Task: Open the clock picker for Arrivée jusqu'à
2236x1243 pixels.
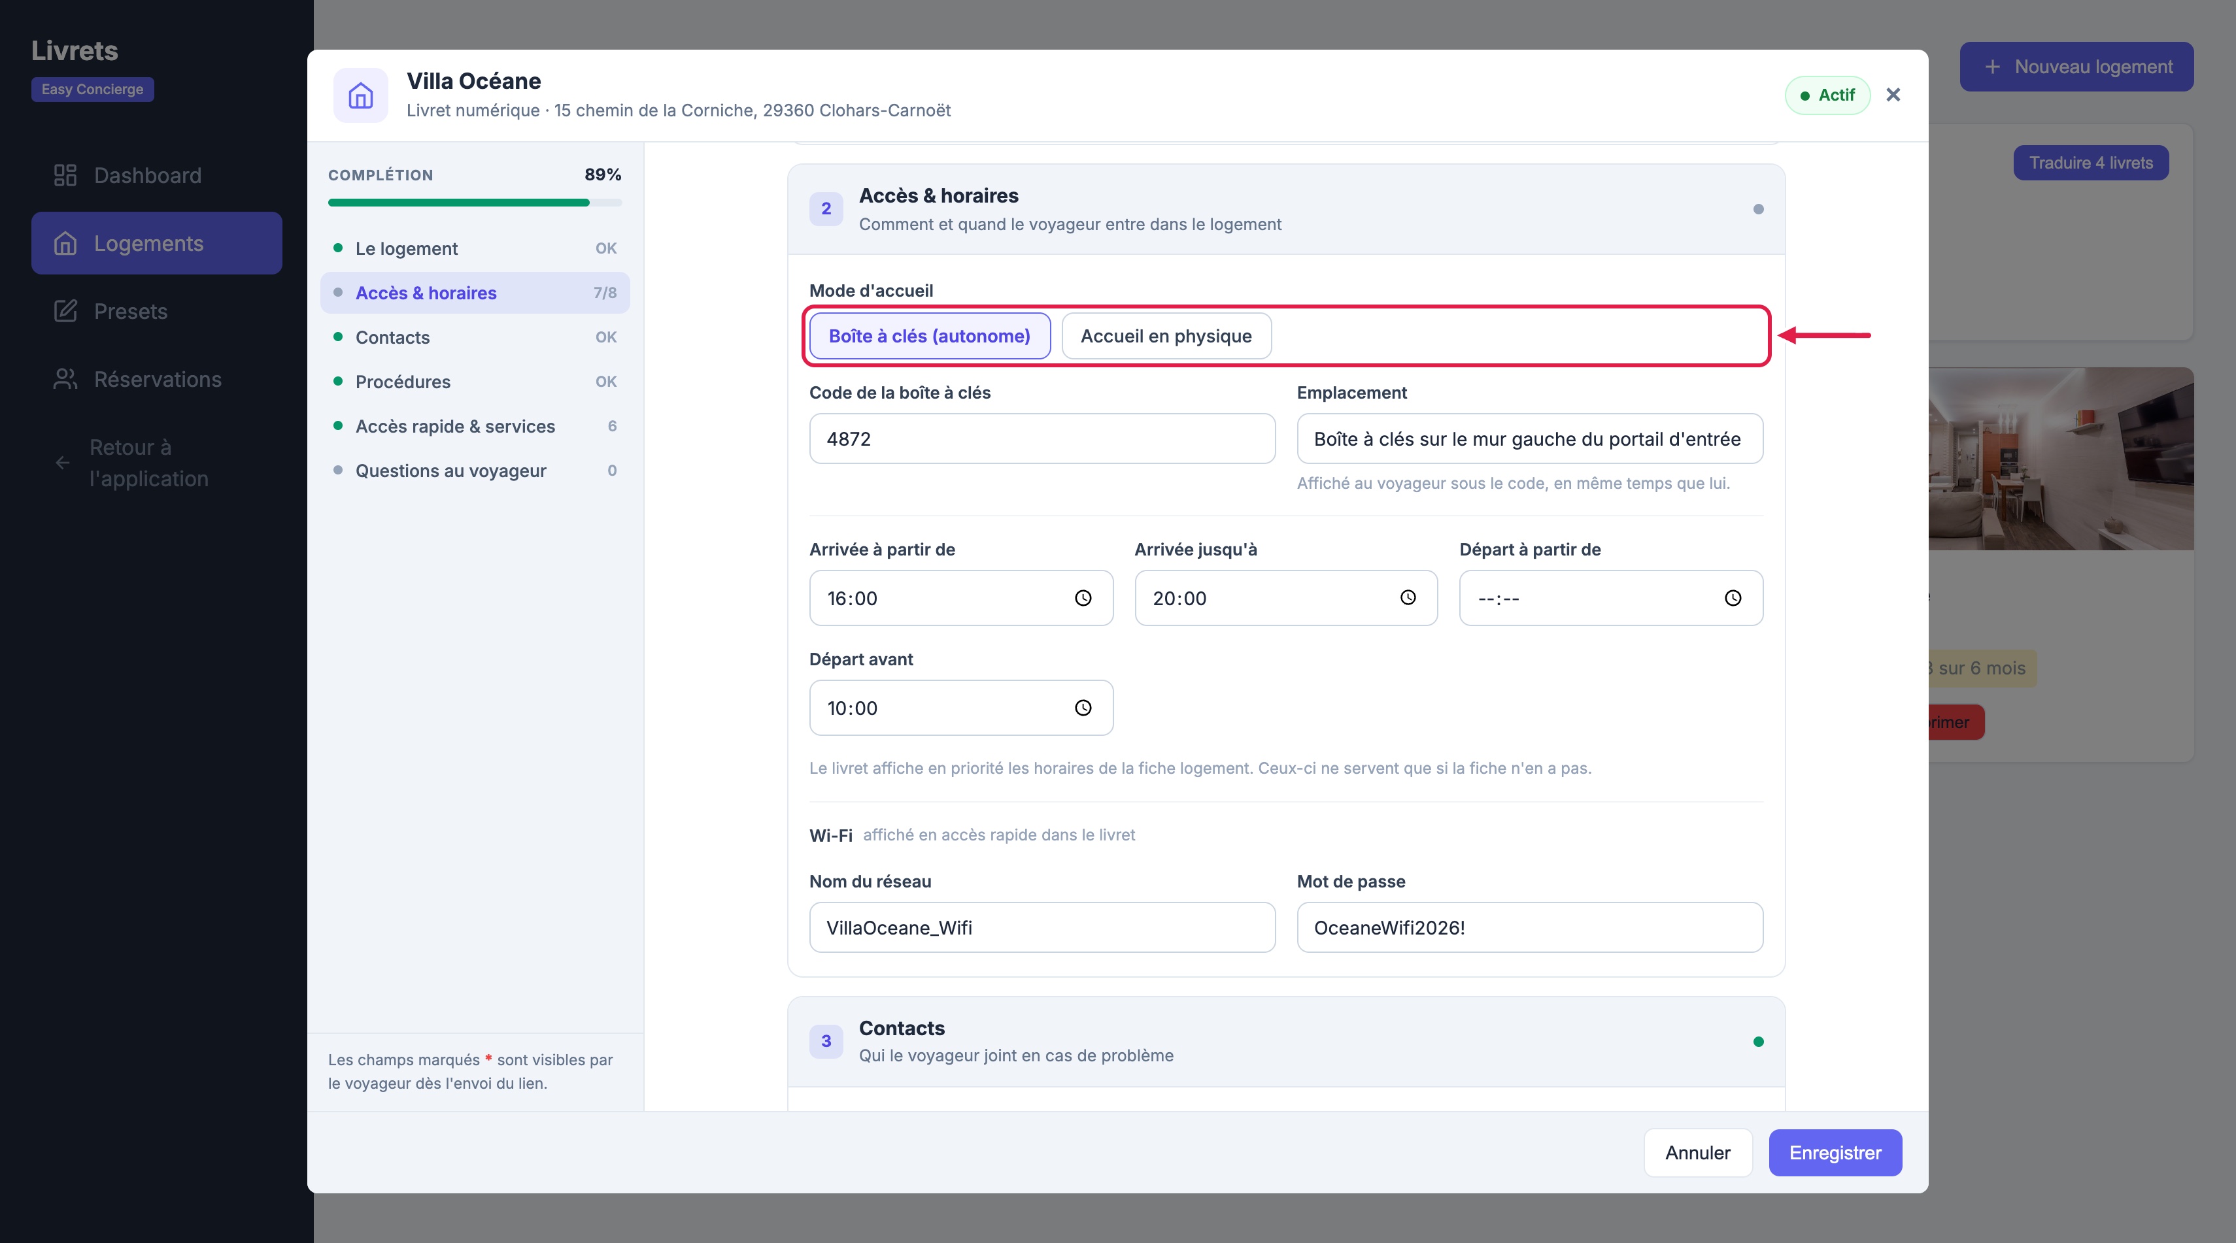Action: point(1408,597)
